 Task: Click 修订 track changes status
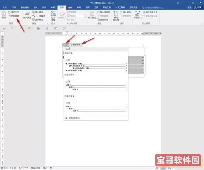tap(36, 168)
